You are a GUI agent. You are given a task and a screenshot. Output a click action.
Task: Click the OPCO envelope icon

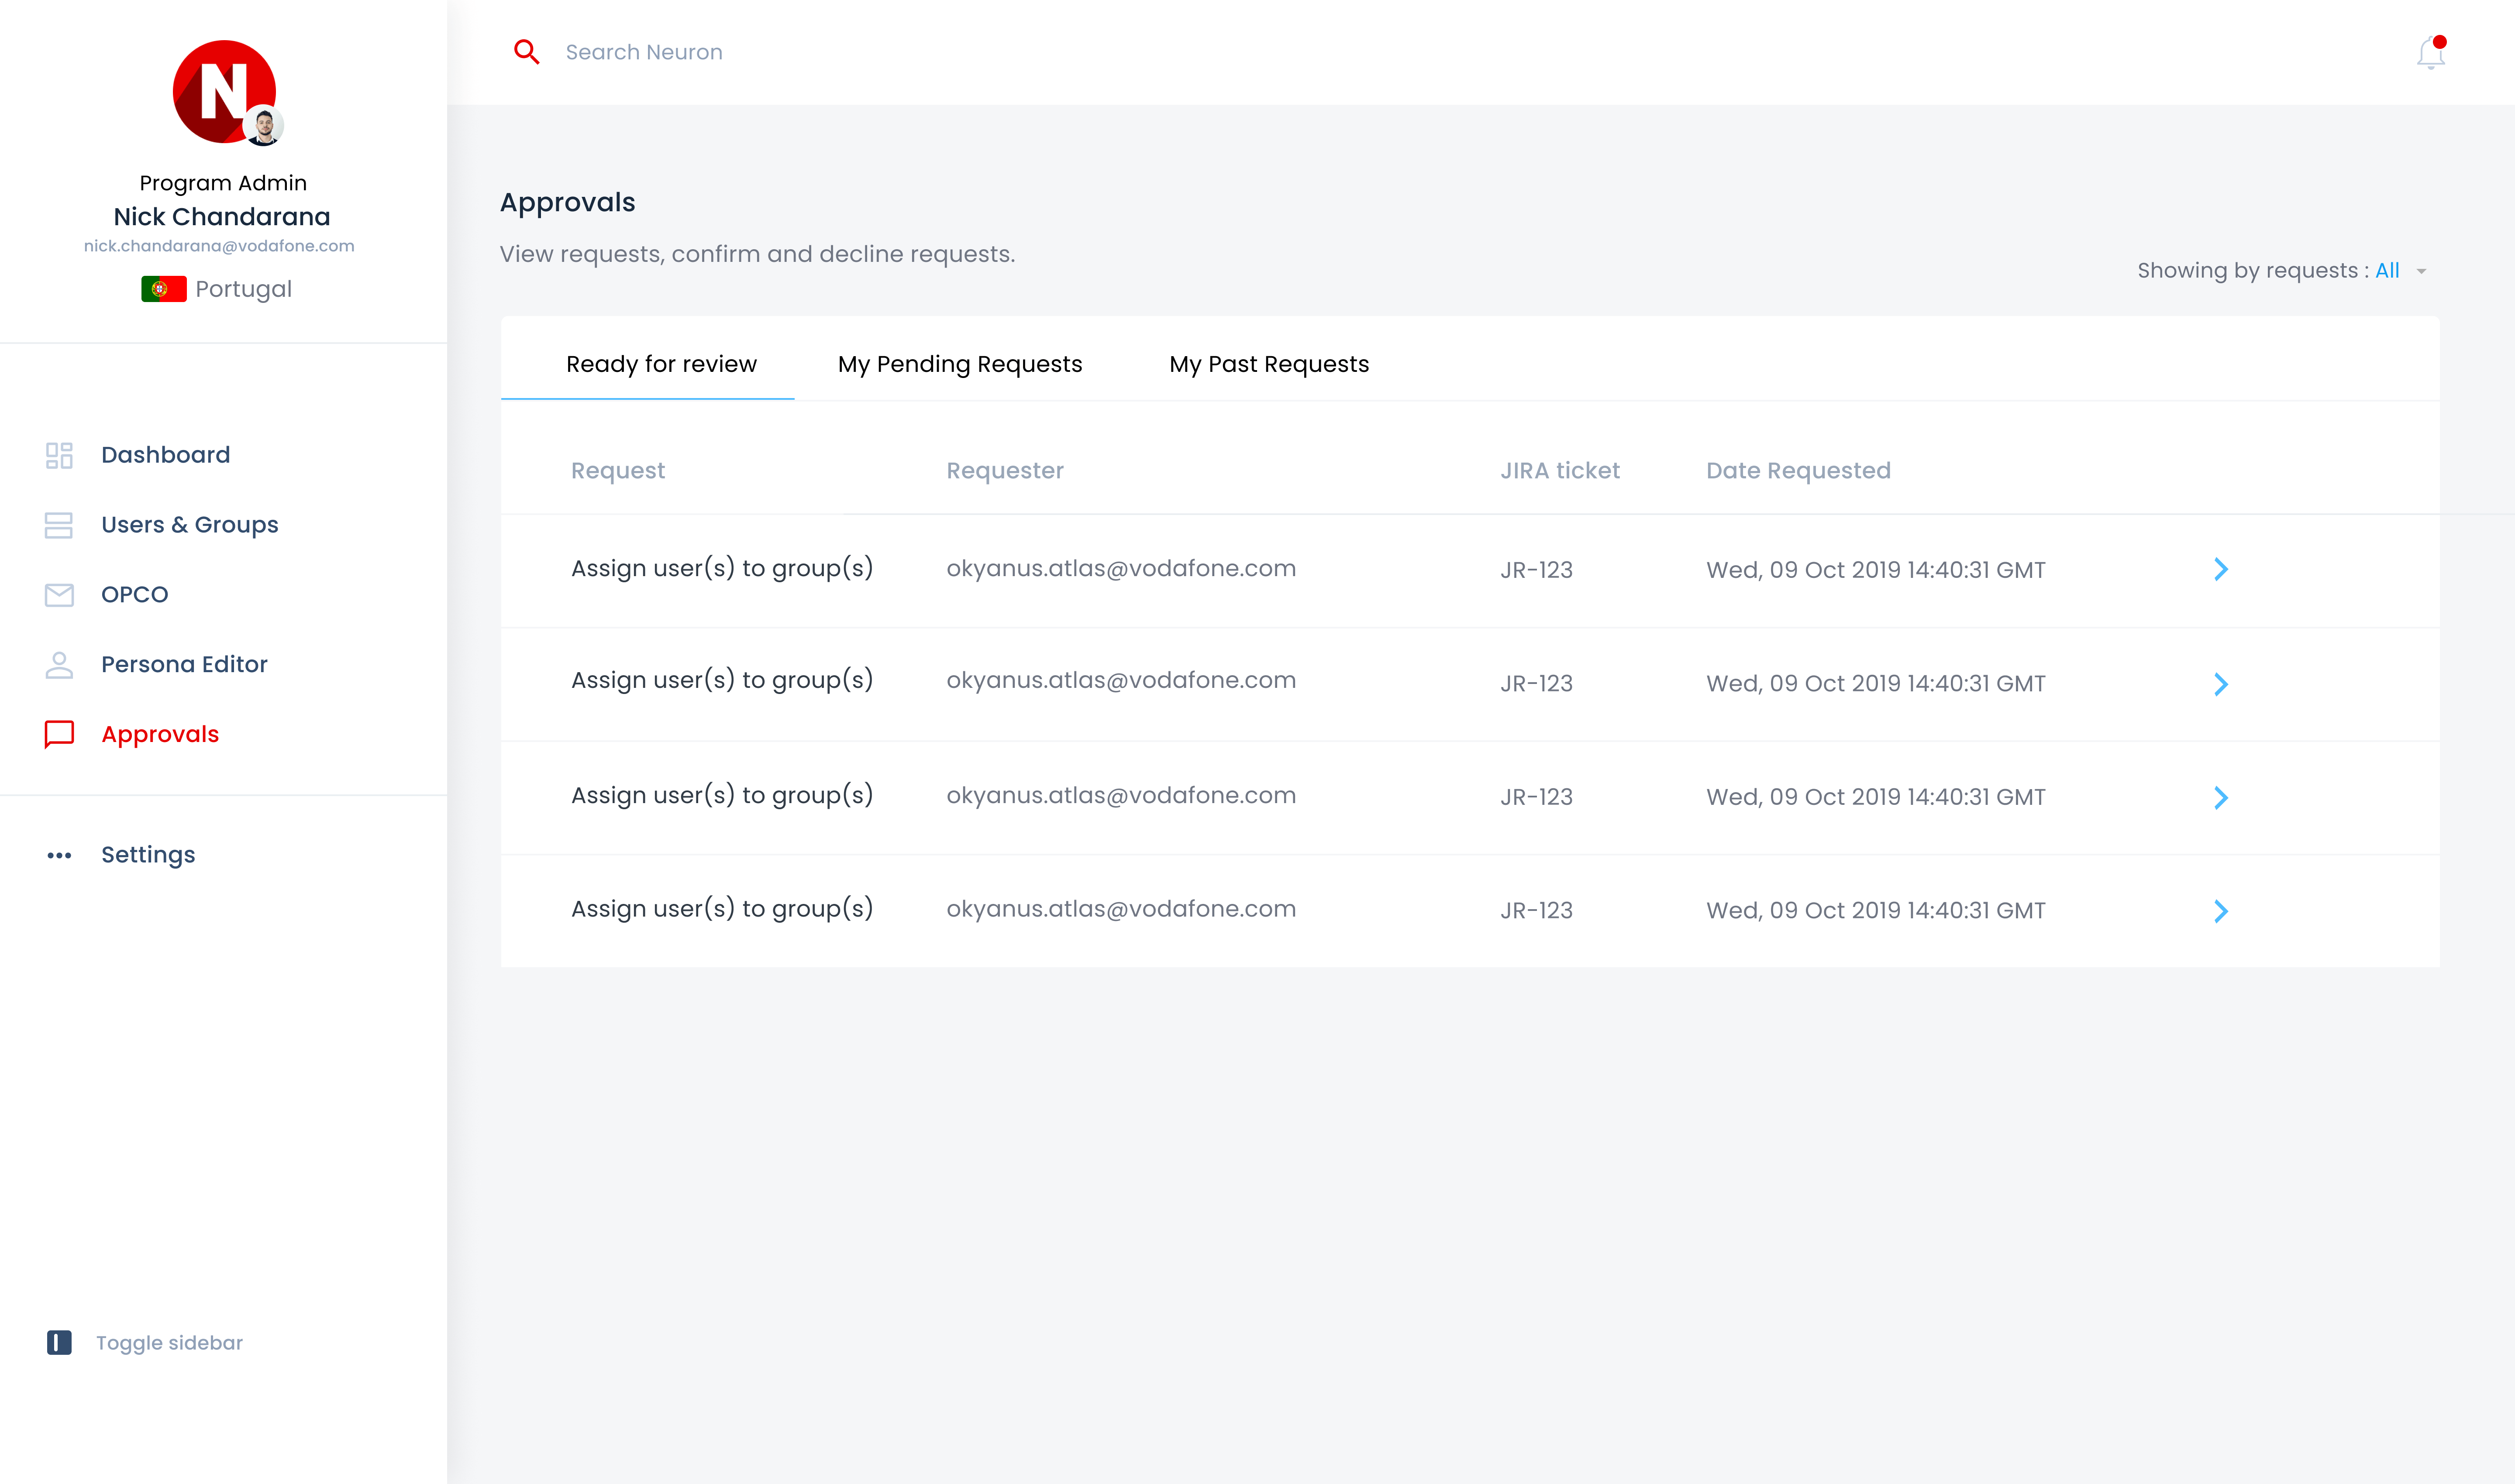tap(59, 595)
